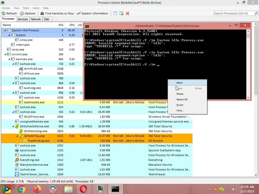Click the ManyCamService.exe icon

point(17,165)
